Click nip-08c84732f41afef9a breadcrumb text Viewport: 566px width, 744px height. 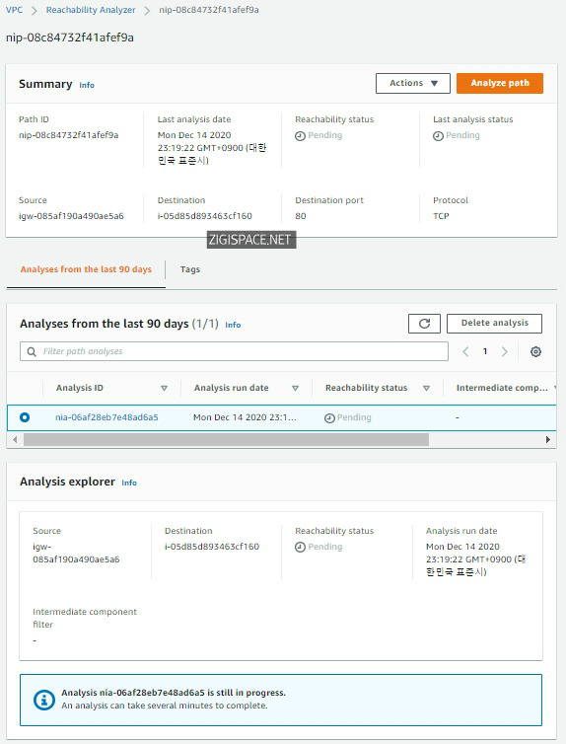[209, 10]
